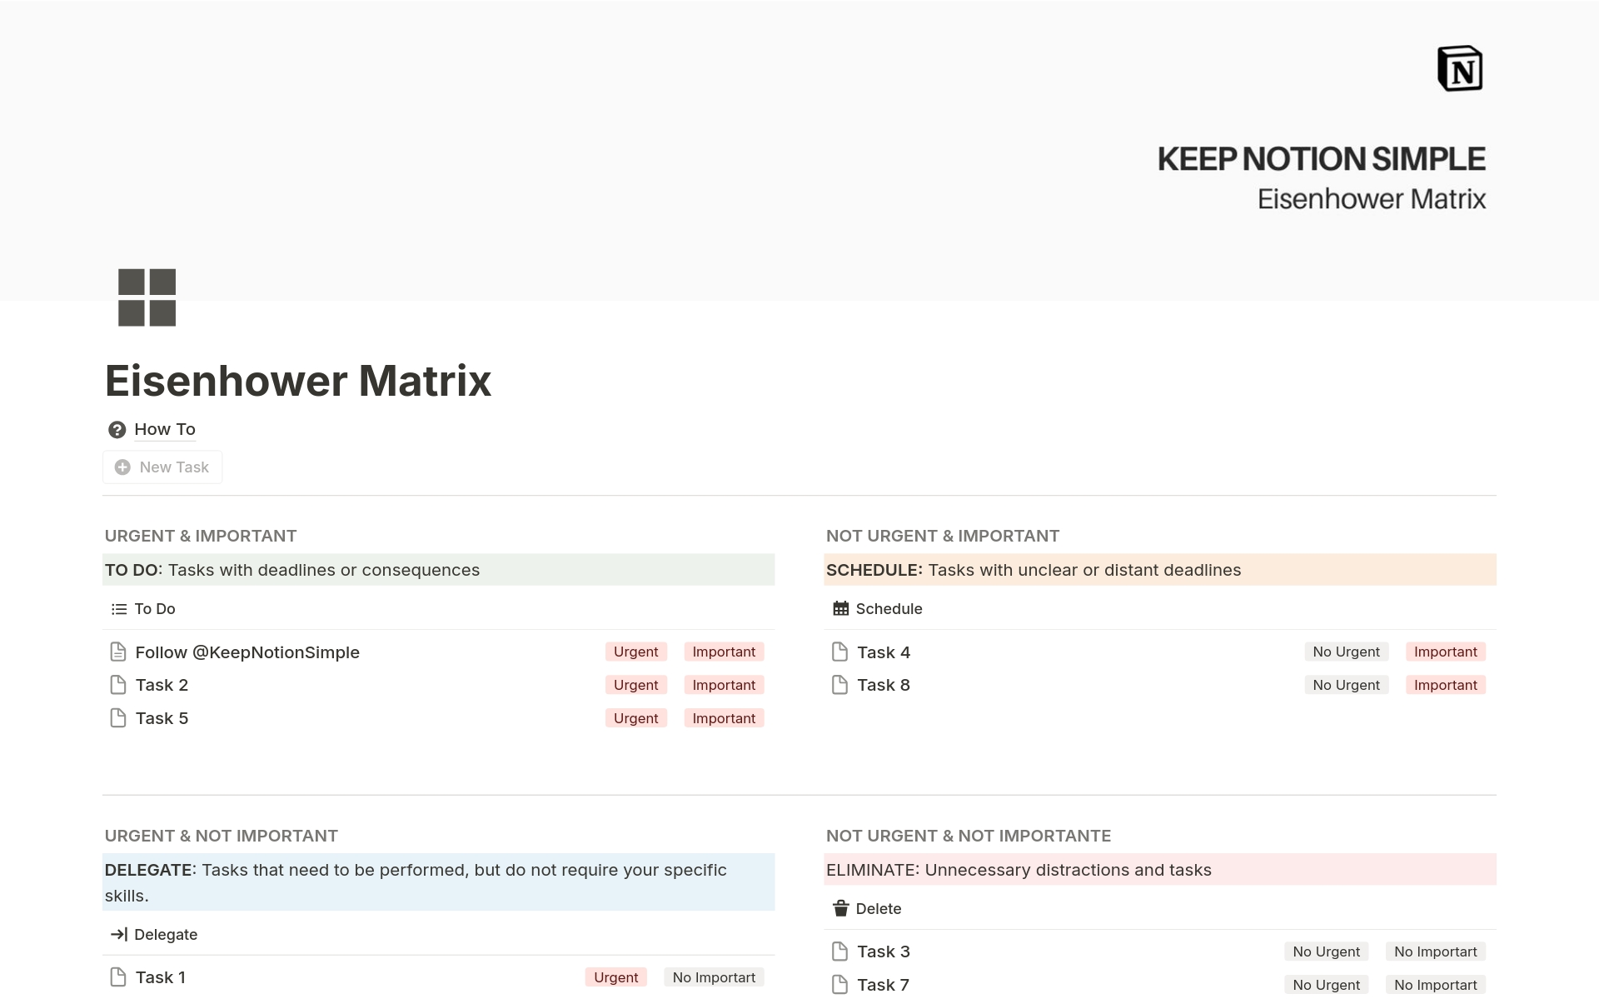The width and height of the screenshot is (1599, 999).
Task: Click the Important tag on Task 2
Action: point(722,685)
